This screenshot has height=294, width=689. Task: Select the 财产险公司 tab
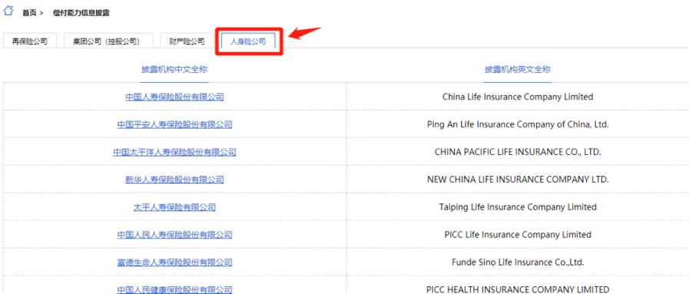[x=187, y=41]
